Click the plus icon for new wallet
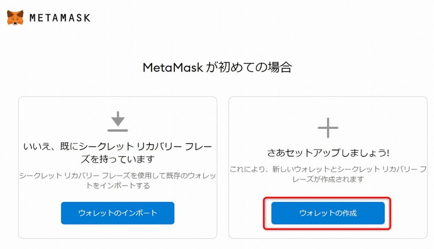The height and width of the screenshot is (249, 434). (328, 127)
